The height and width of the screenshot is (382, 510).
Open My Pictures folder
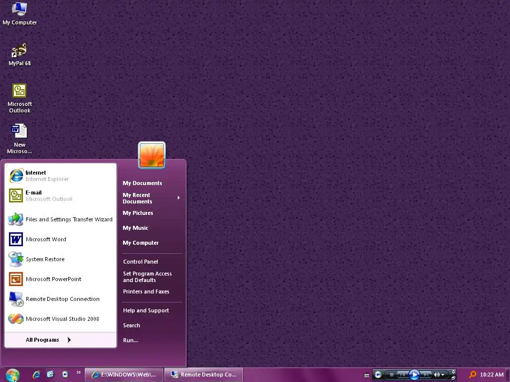coord(138,213)
